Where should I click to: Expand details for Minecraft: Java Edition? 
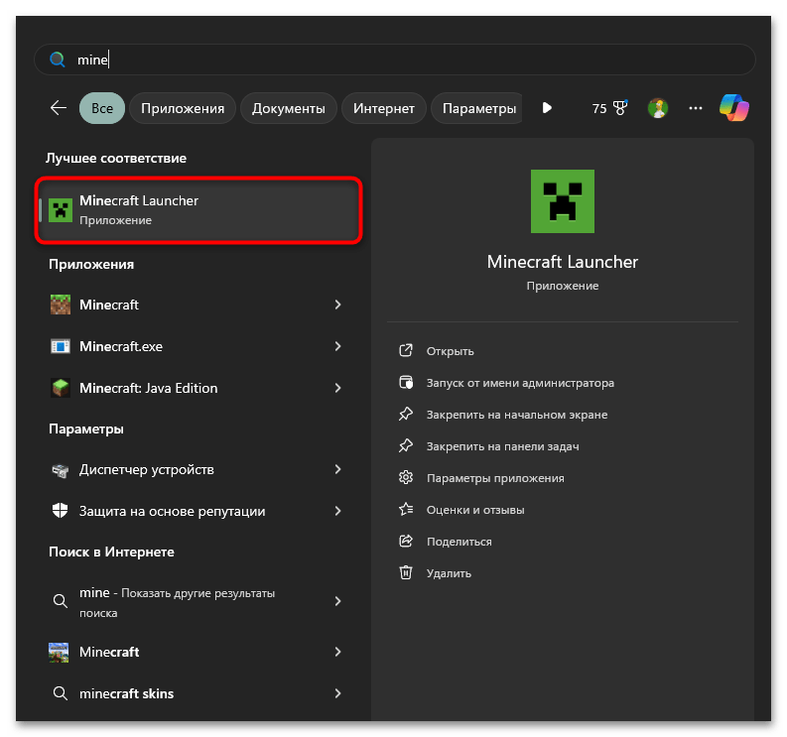point(337,388)
